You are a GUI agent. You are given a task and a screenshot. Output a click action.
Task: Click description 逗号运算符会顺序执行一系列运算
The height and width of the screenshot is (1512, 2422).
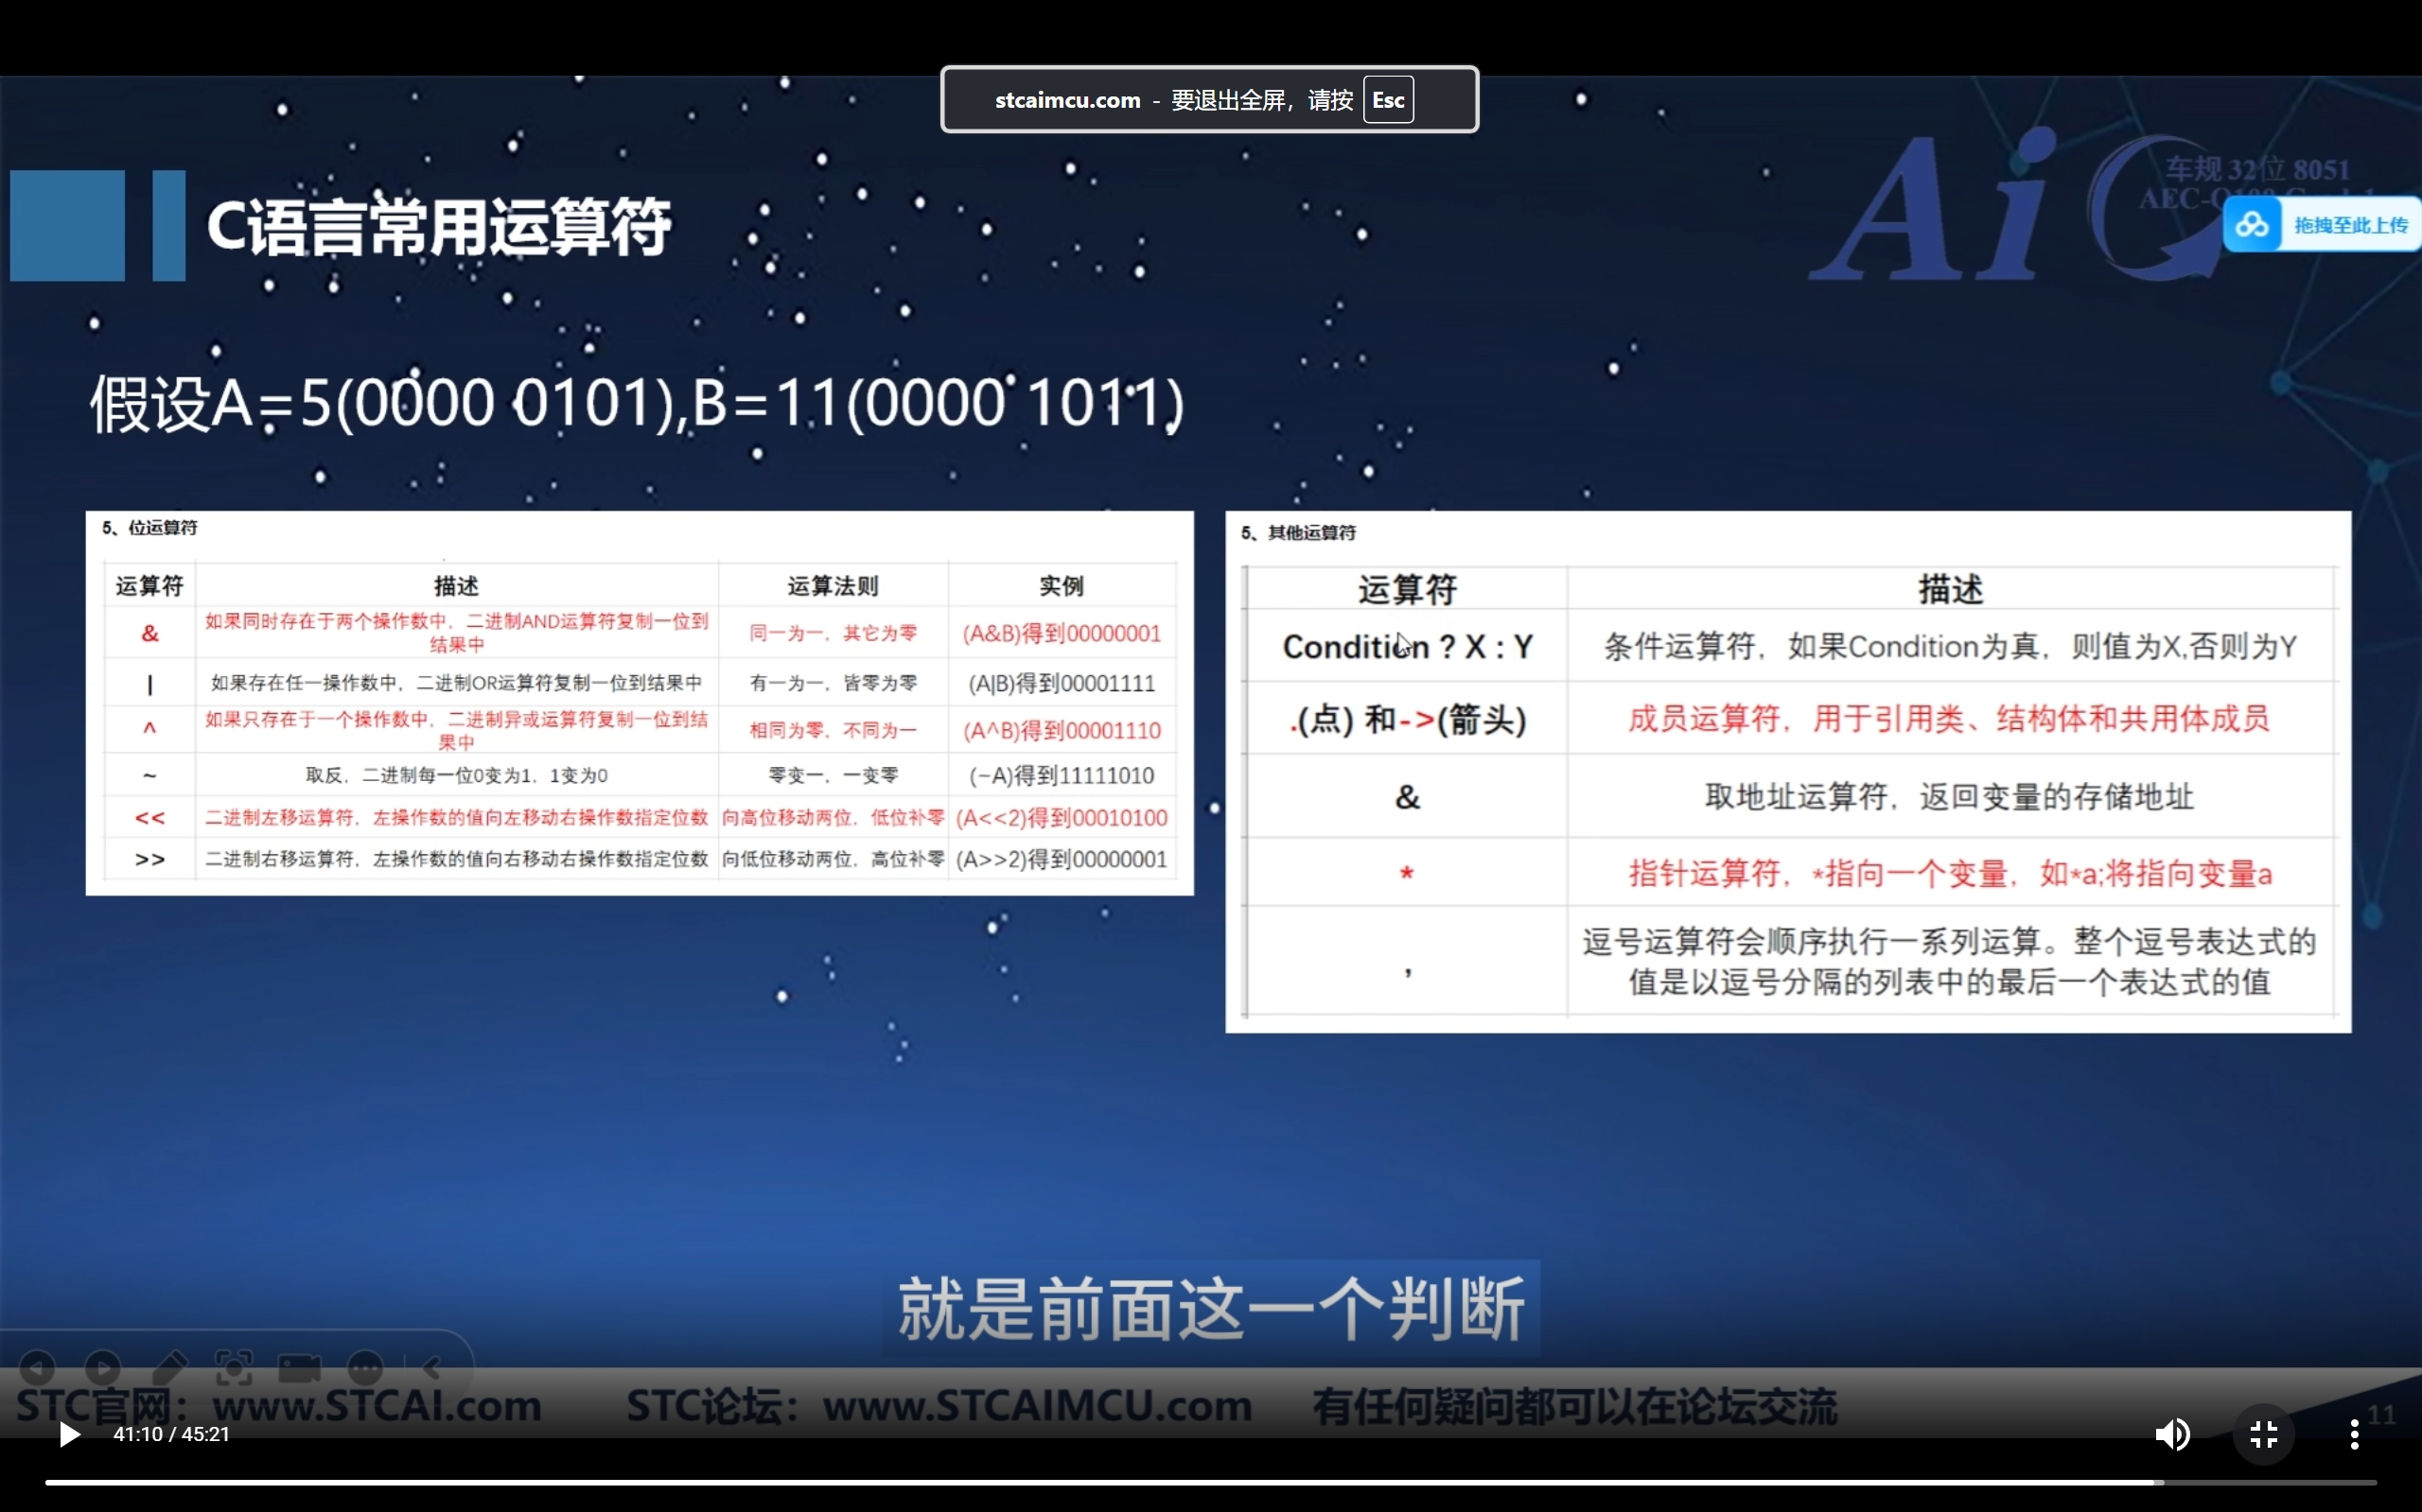[1949, 962]
